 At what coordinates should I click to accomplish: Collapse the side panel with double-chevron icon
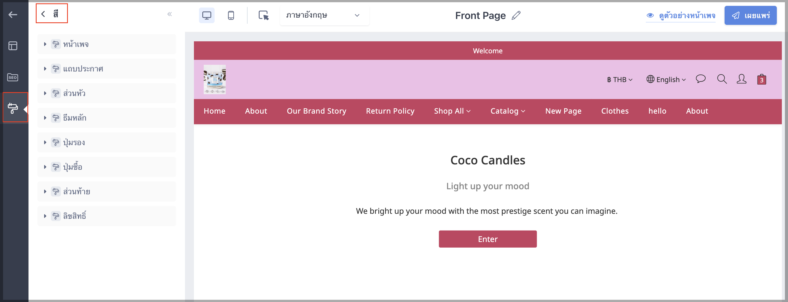pyautogui.click(x=170, y=14)
